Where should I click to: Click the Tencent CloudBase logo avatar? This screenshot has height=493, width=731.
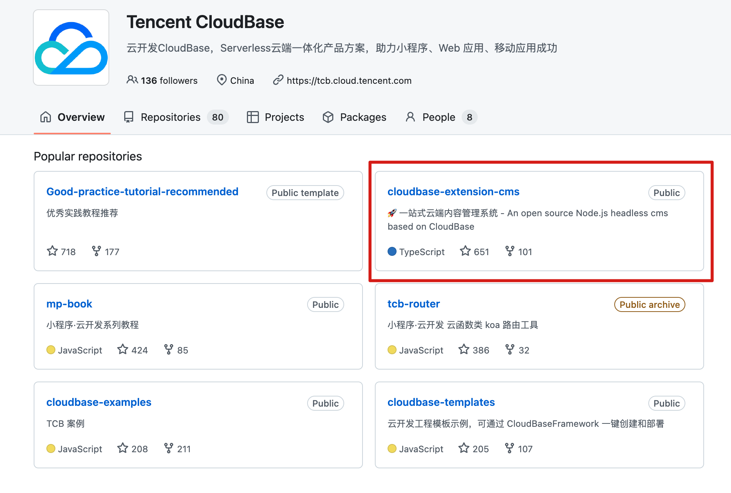pyautogui.click(x=71, y=48)
